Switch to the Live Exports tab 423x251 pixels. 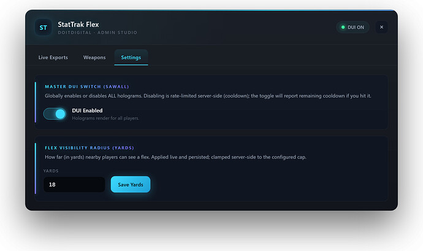click(53, 57)
